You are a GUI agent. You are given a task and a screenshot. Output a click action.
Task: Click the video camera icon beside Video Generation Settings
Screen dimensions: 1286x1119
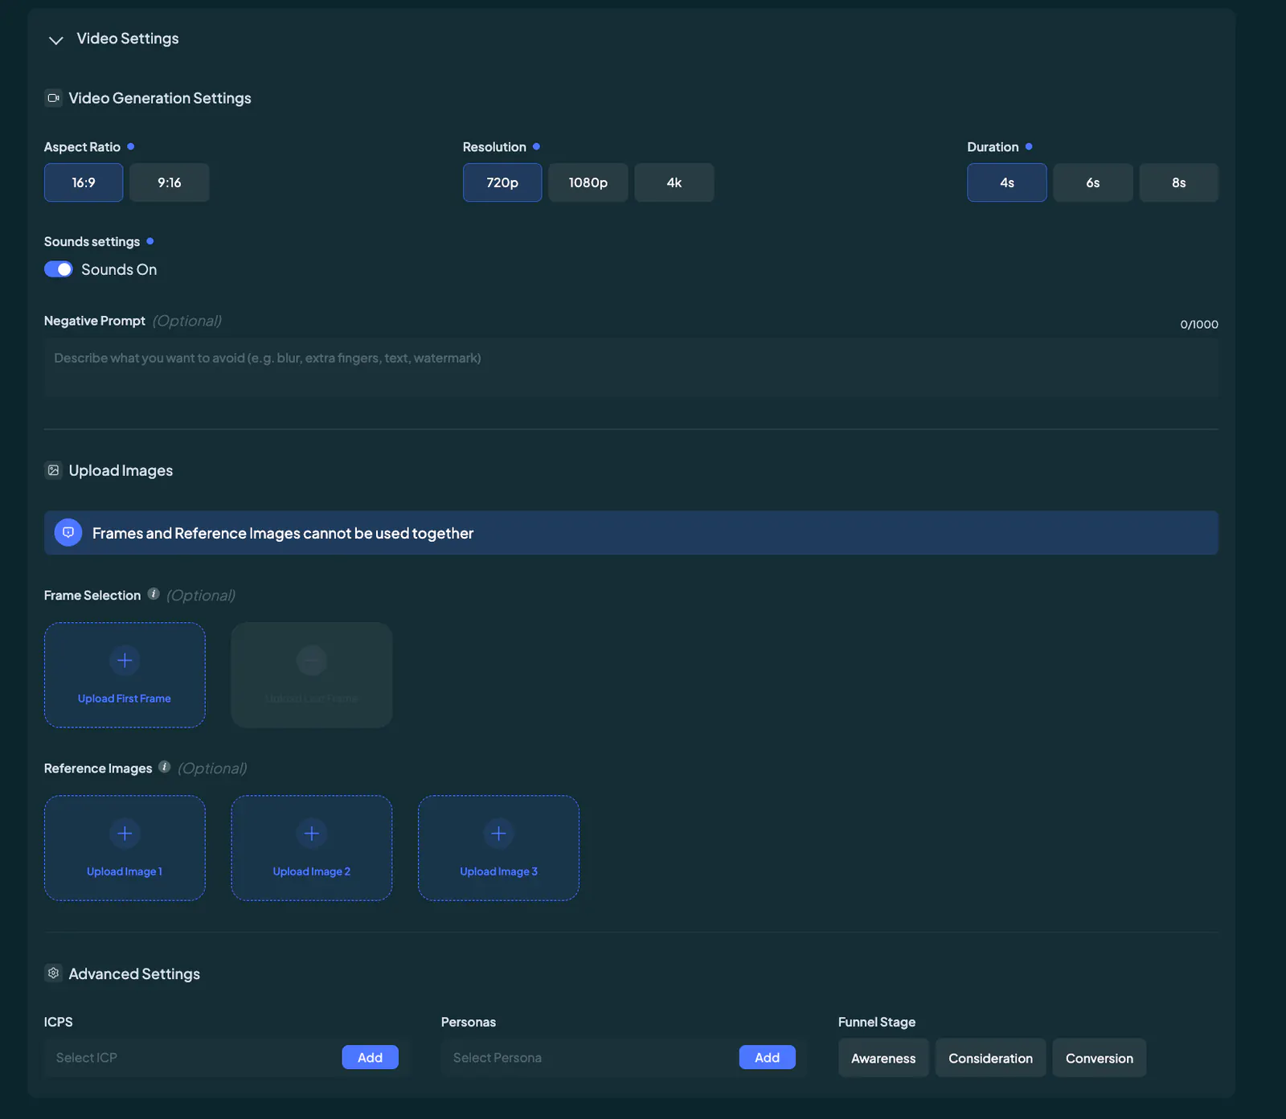pos(53,98)
